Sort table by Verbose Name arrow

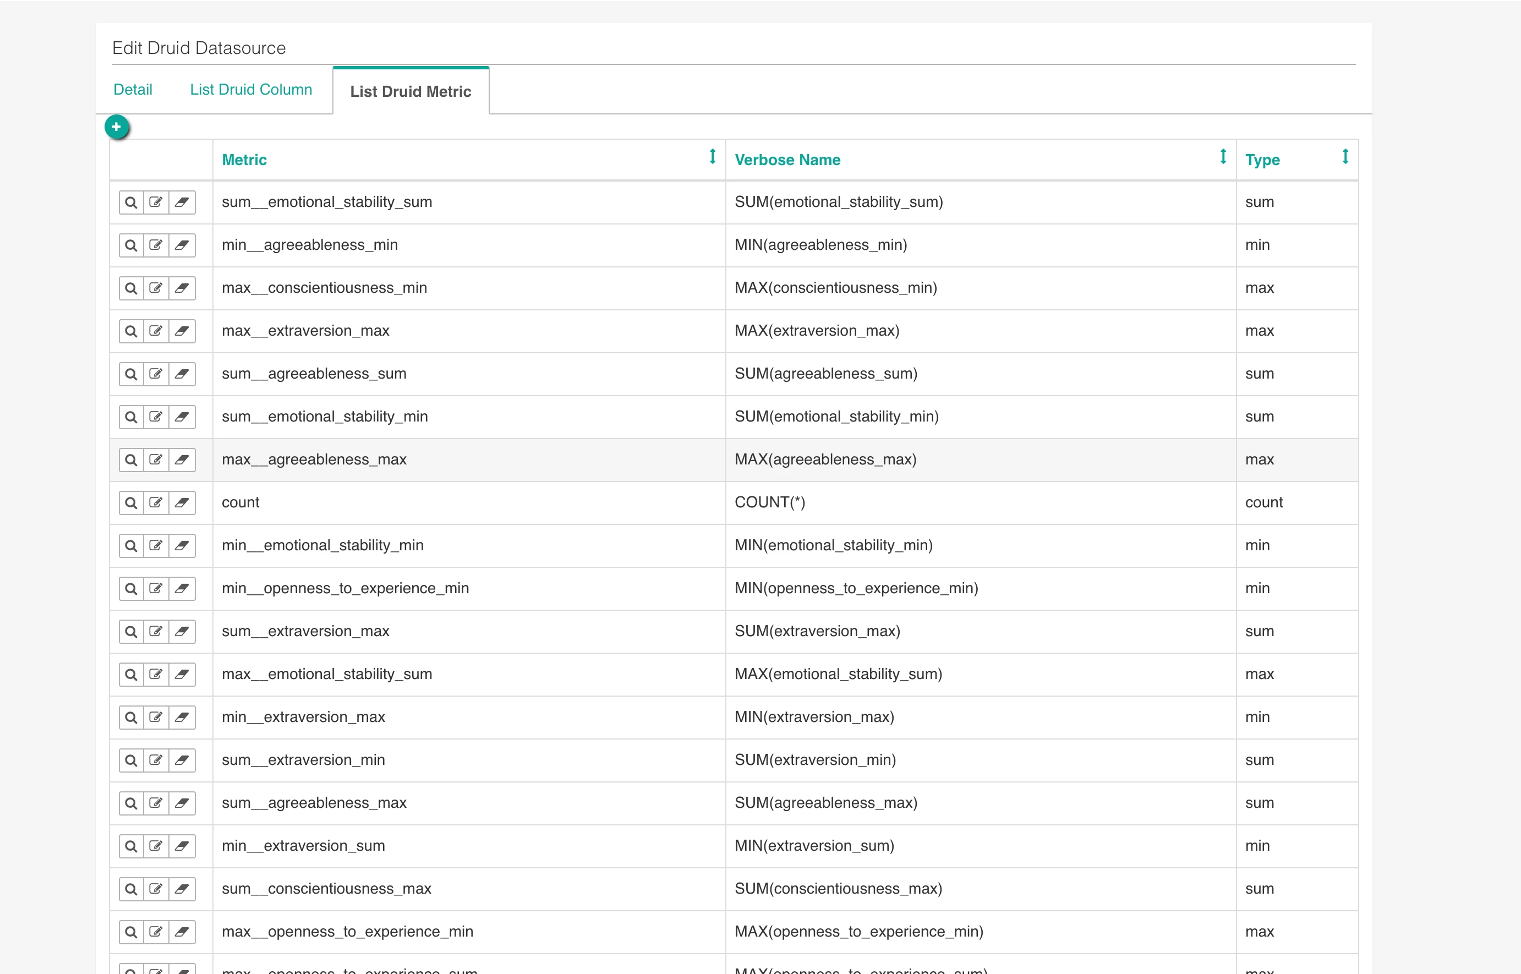click(x=1223, y=156)
